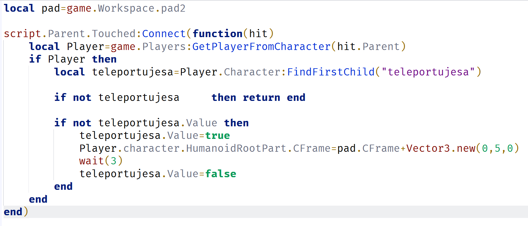Click 'FindFirstChild' method name
This screenshot has height=226, width=528.
[331, 72]
